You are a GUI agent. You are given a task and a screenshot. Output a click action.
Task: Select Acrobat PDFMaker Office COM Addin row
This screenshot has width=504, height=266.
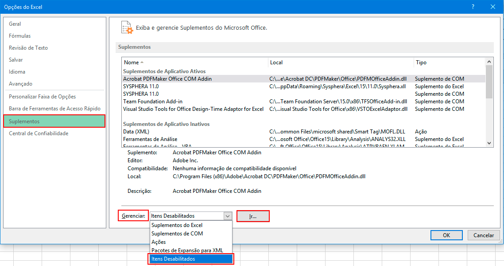click(x=167, y=79)
